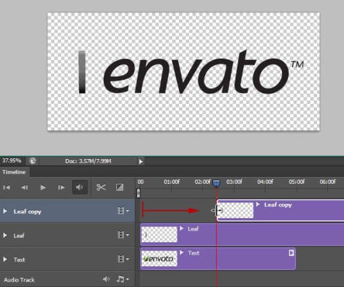The height and width of the screenshot is (287, 344).
Task: Select the envato thumbnail in Text clip
Action: 159,259
